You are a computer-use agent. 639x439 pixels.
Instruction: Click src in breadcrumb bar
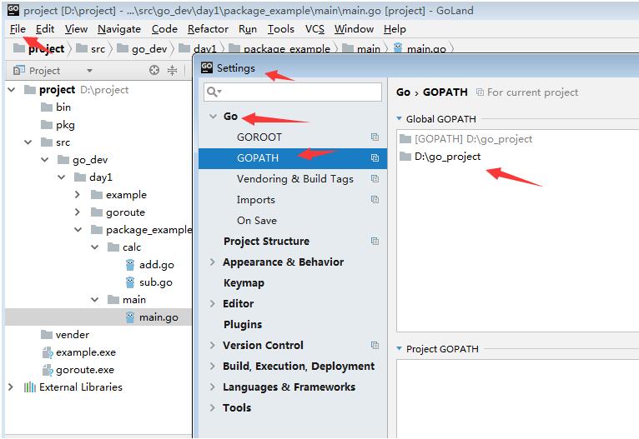pyautogui.click(x=98, y=49)
